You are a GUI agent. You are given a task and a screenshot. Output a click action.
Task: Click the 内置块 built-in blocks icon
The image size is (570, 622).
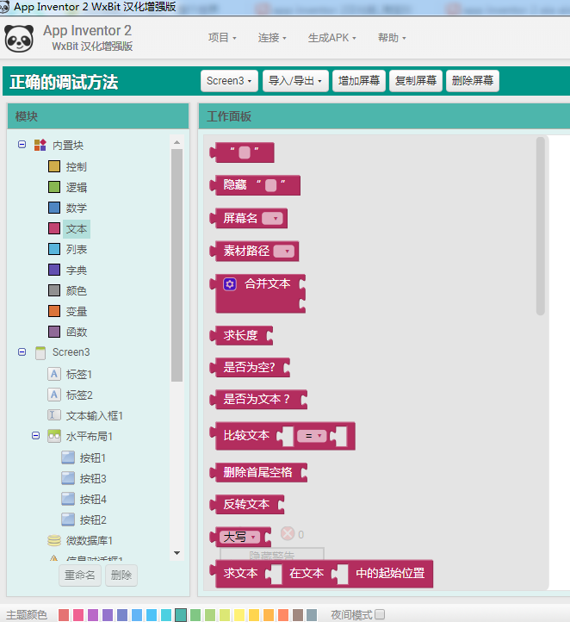(x=40, y=145)
